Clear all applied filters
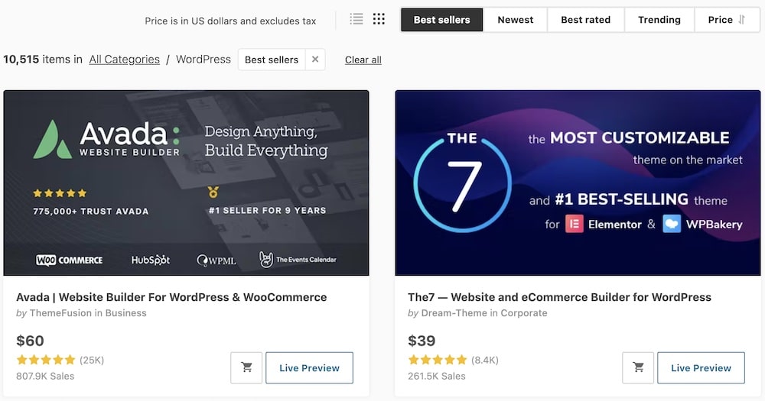This screenshot has width=765, height=401. click(x=363, y=60)
